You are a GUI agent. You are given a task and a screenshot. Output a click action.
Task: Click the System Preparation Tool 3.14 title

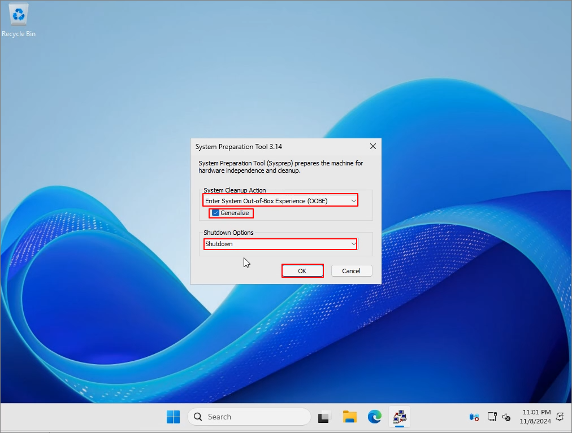pos(239,147)
